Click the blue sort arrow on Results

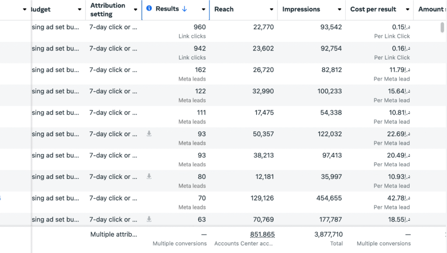[x=185, y=9]
